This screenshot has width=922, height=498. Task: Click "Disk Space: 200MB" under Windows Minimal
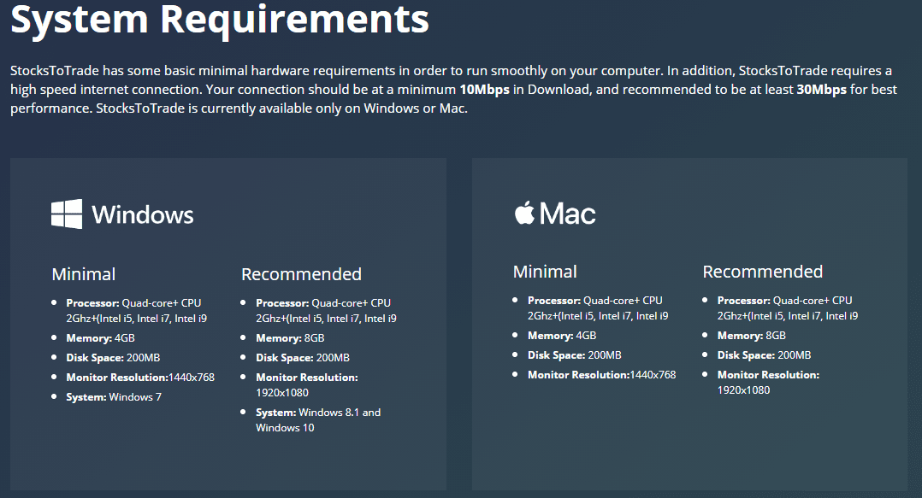point(113,358)
